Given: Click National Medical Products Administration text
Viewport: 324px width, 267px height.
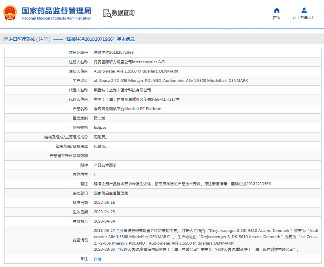Looking at the screenshot, I should coord(56,18).
